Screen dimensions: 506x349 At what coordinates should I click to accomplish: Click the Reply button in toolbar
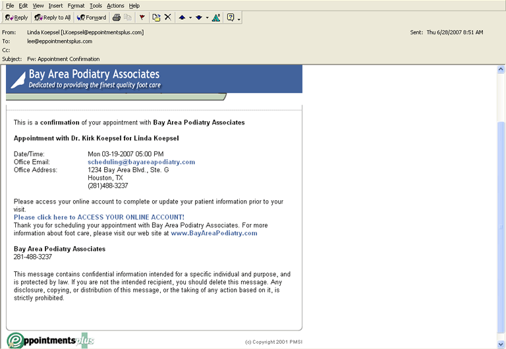point(16,18)
